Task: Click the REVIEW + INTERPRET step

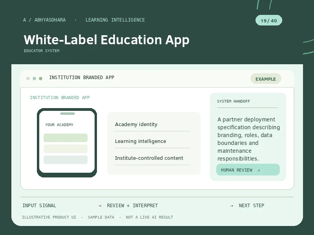Action: (x=132, y=205)
